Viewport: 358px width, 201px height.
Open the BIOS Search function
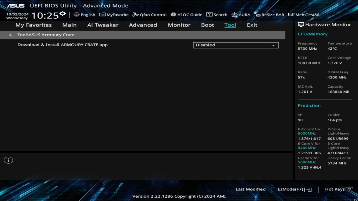coord(217,15)
